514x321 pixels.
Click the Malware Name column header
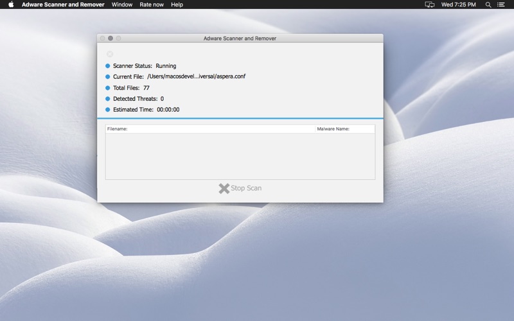pos(345,129)
